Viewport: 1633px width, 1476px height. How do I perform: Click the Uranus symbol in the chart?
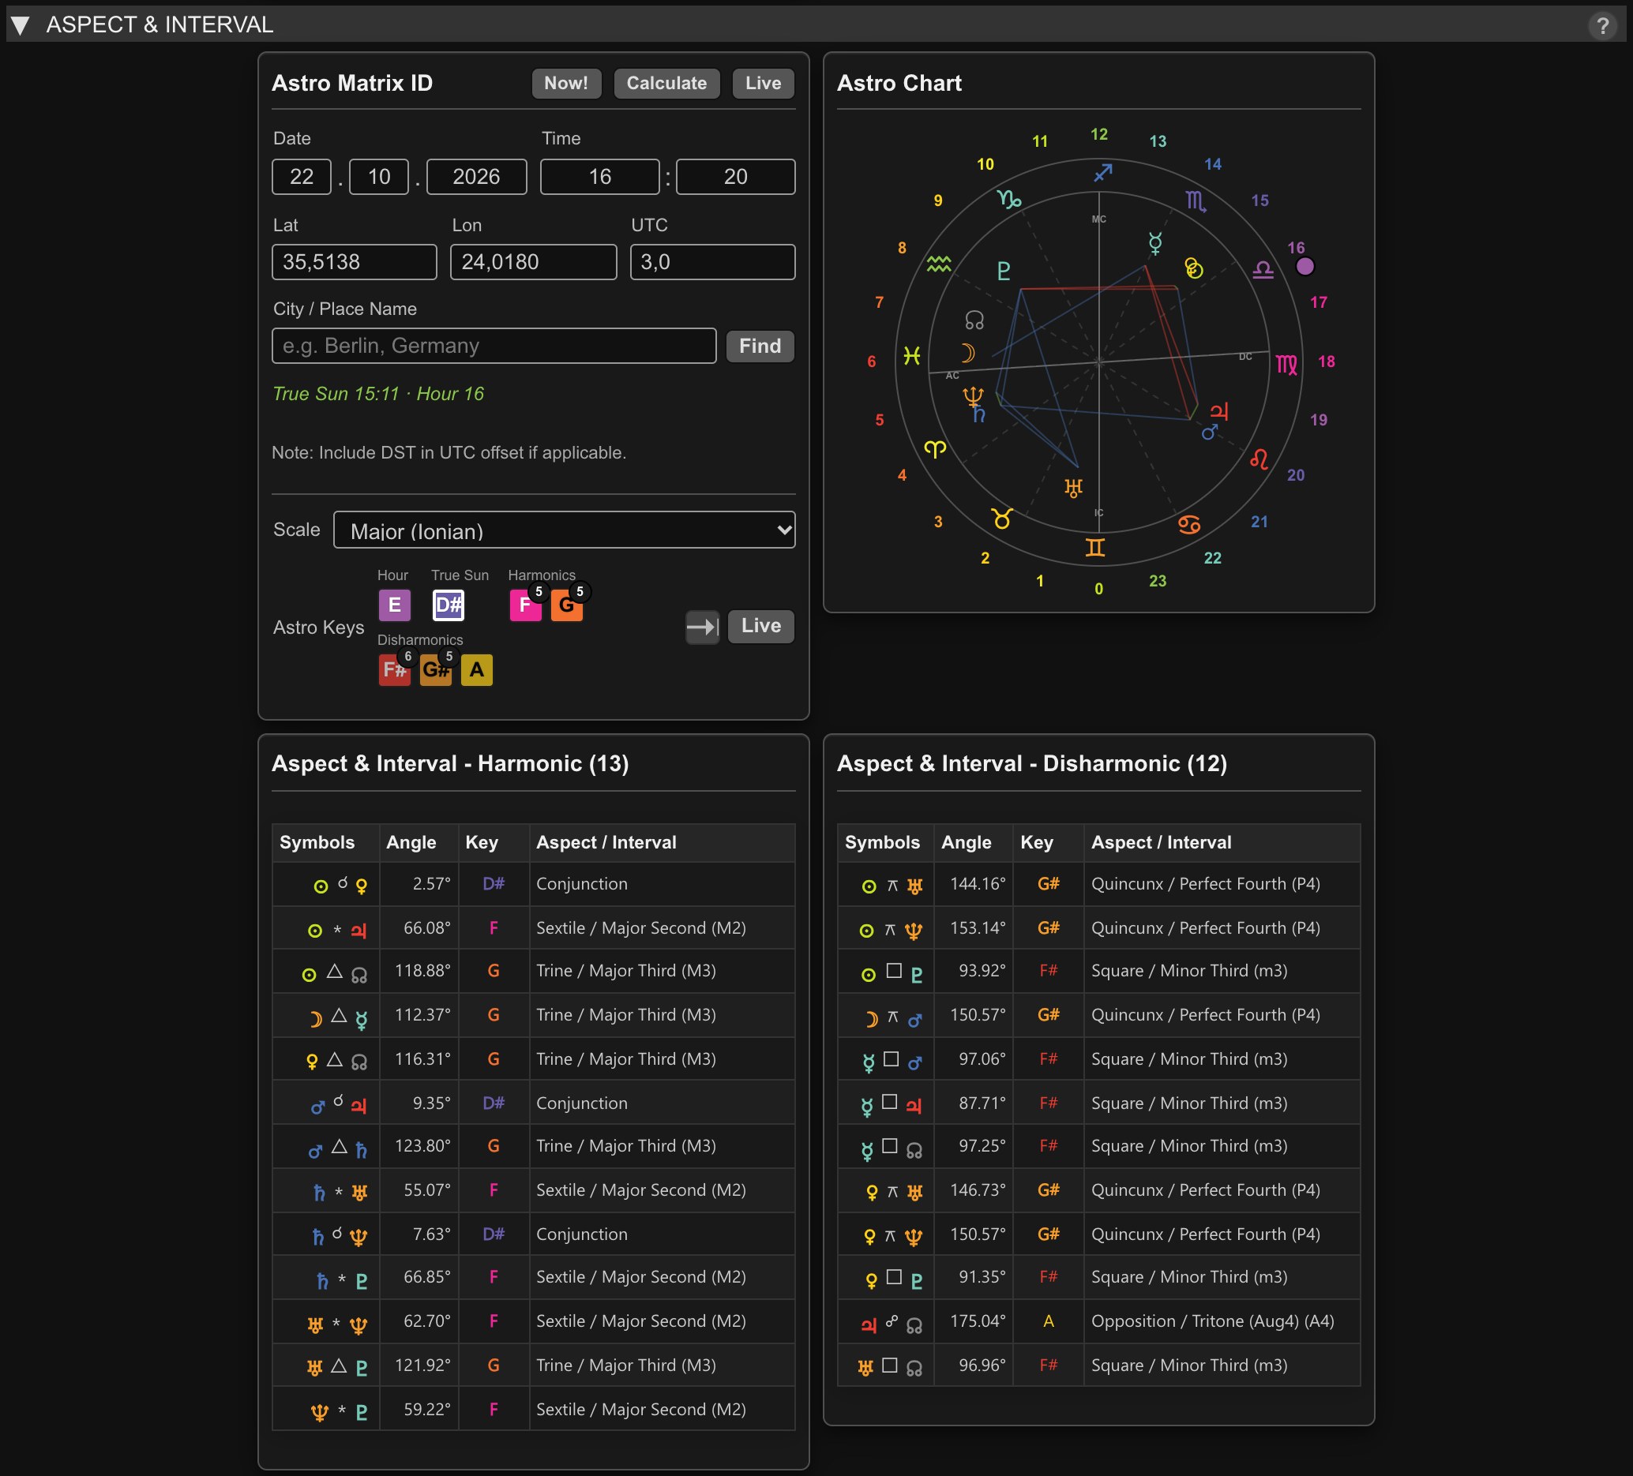click(1073, 488)
